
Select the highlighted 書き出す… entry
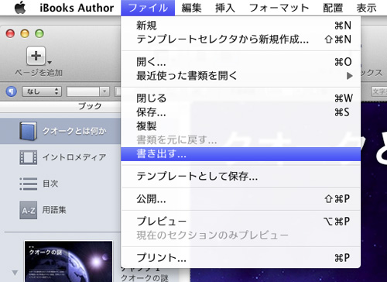[241, 154]
